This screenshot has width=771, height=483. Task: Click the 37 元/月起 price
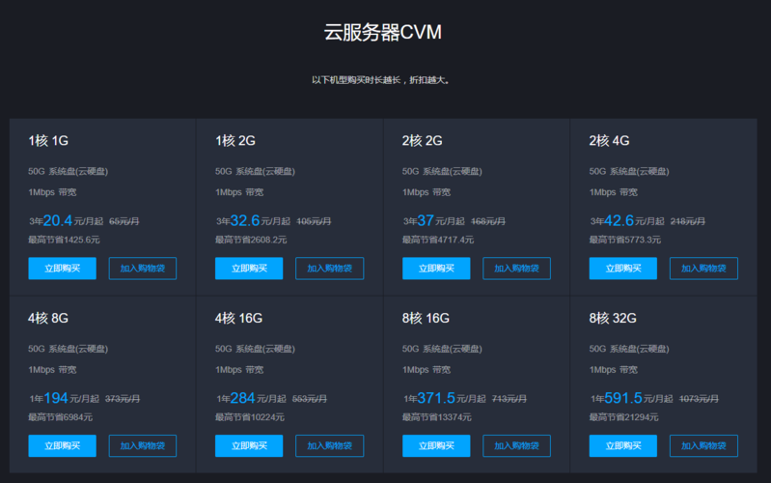(441, 220)
